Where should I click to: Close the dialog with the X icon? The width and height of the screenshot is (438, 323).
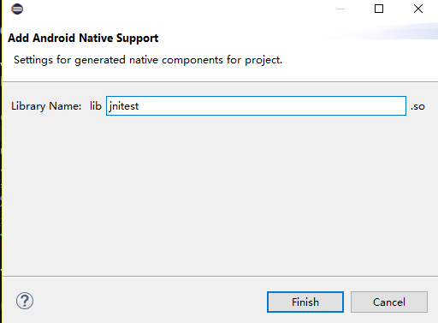tap(418, 9)
